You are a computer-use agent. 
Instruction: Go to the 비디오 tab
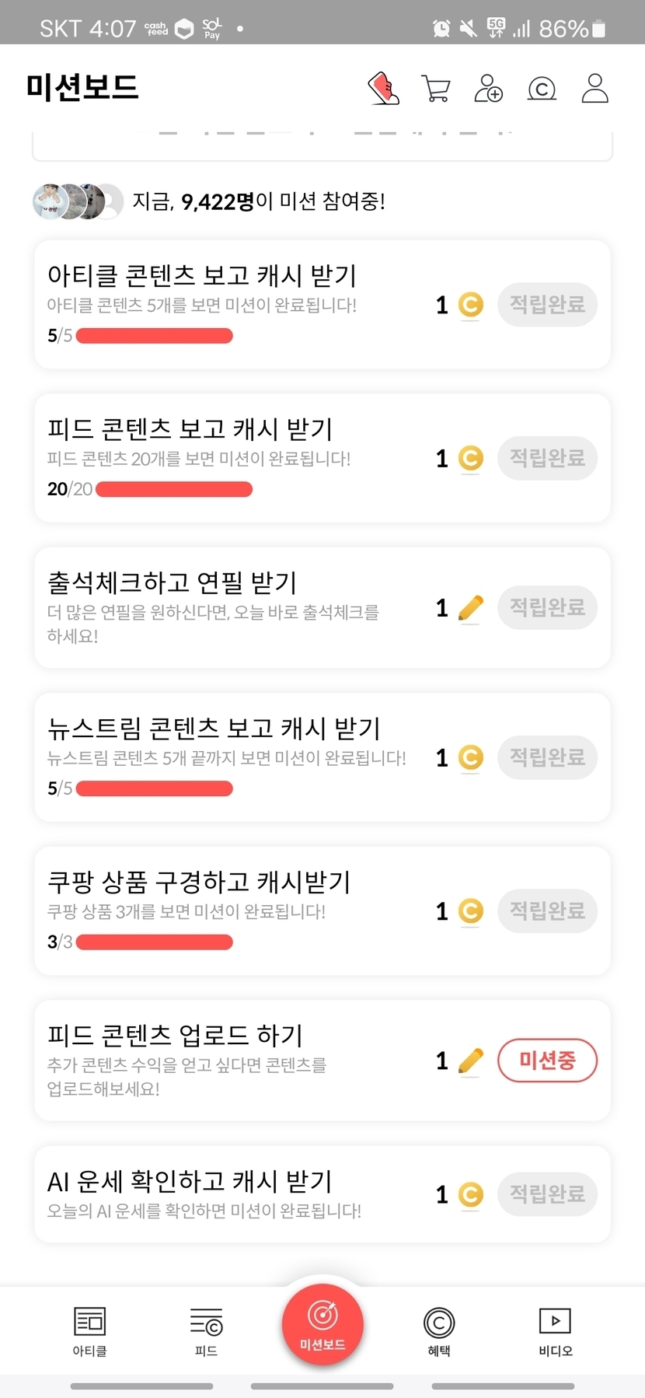point(555,1330)
